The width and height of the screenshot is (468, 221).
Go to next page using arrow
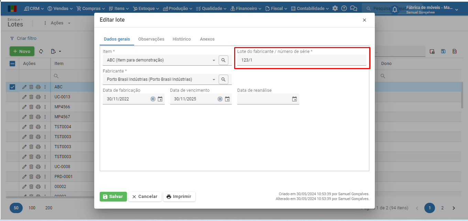[x=454, y=208]
